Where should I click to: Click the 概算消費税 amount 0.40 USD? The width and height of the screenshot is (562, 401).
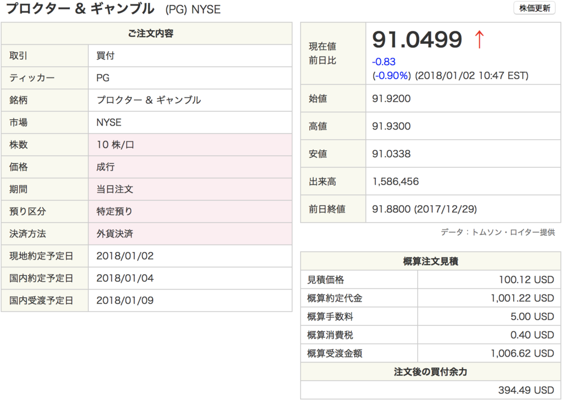[x=532, y=335]
